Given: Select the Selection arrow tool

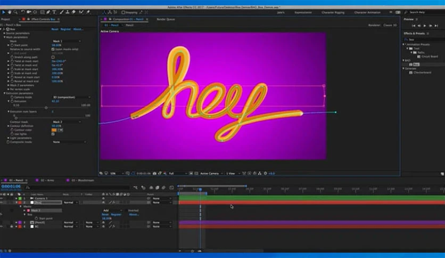Looking at the screenshot, I should tap(3, 12).
